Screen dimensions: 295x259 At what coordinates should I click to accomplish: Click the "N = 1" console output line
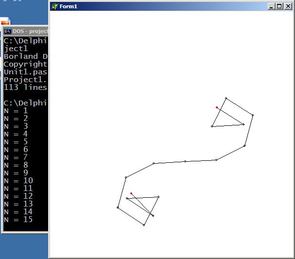(x=16, y=111)
